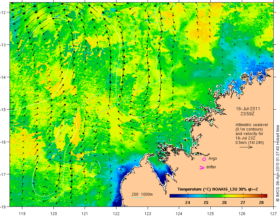The image size is (280, 216).
Task: Click the magenta drifter arrowhead legend marker
Action: pyautogui.click(x=202, y=167)
